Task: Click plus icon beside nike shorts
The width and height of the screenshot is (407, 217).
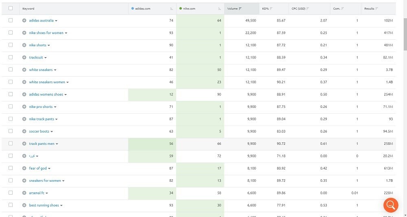Action: (24, 45)
